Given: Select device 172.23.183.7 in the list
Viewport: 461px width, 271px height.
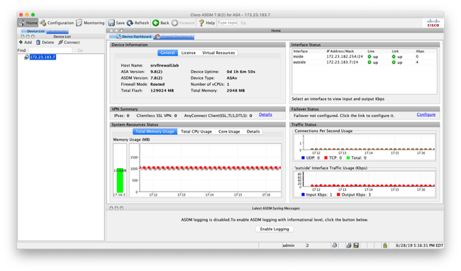Looking at the screenshot, I should 43,57.
